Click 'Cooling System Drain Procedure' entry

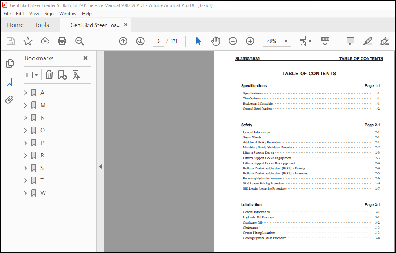point(264,238)
